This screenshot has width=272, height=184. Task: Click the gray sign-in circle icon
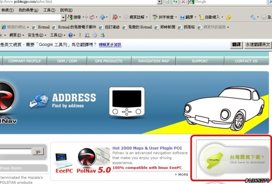pyautogui.click(x=264, y=17)
